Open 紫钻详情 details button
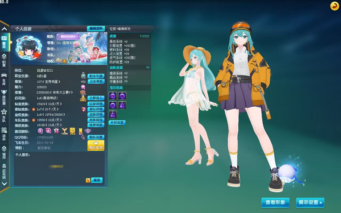Screen dimensions: 341x213 pos(96,109)
